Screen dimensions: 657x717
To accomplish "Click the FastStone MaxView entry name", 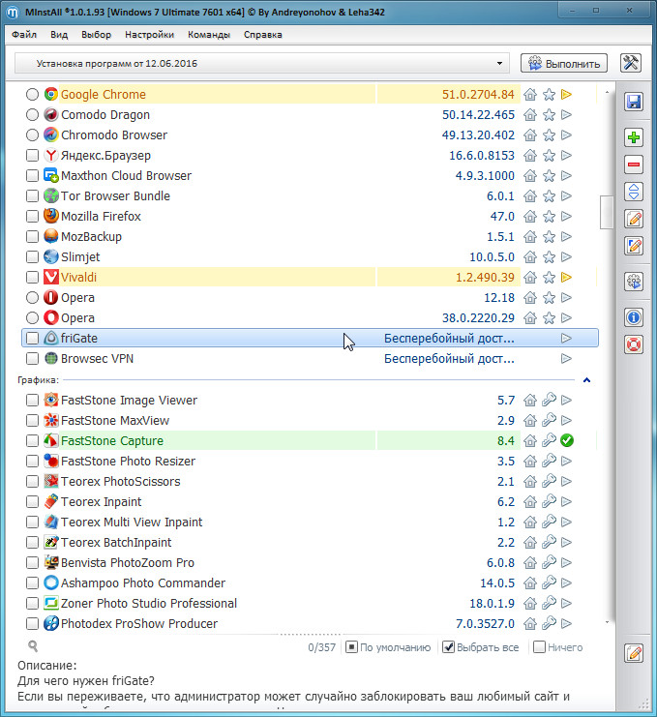I will click(115, 420).
